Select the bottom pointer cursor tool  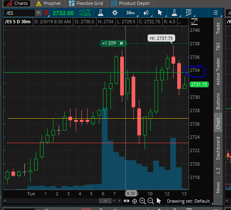[x=158, y=201]
